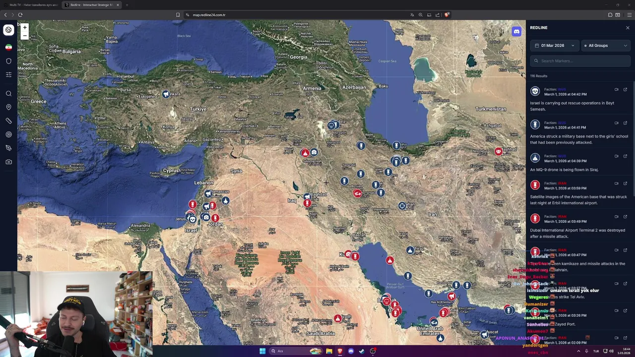Click video icon for Dubai Airport Terminal 2 entry
Image resolution: width=635 pixels, height=357 pixels.
[617, 217]
